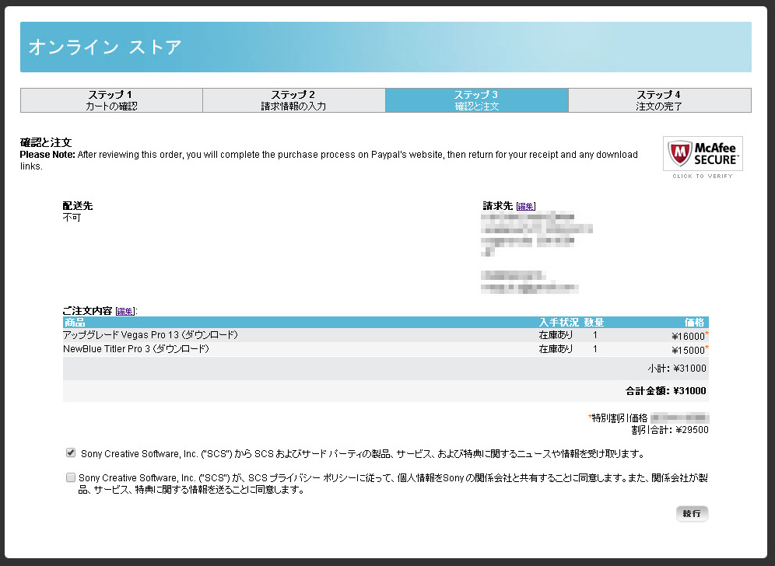Click 在庫あり in the Vegas Pro 13 row
This screenshot has height=566, width=775.
pos(556,335)
